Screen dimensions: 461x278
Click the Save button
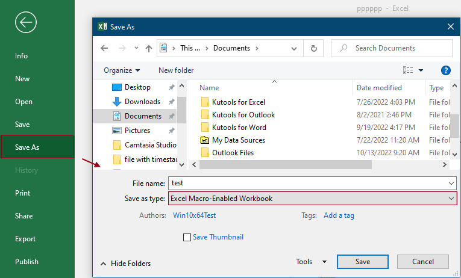point(362,262)
